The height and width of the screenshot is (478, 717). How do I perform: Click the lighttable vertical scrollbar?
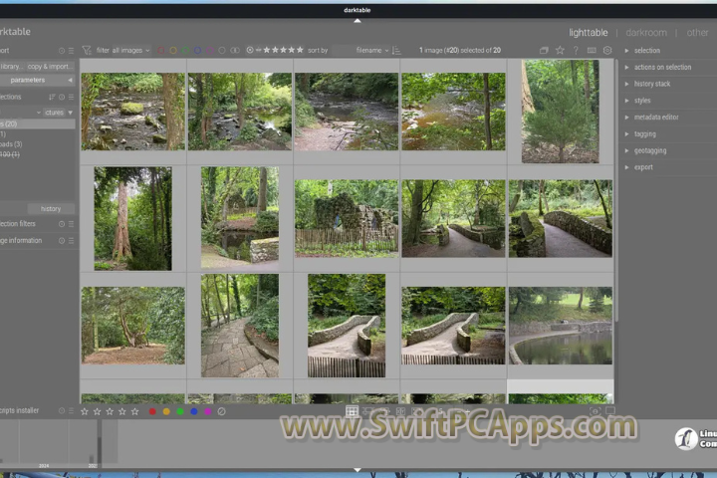point(616,190)
